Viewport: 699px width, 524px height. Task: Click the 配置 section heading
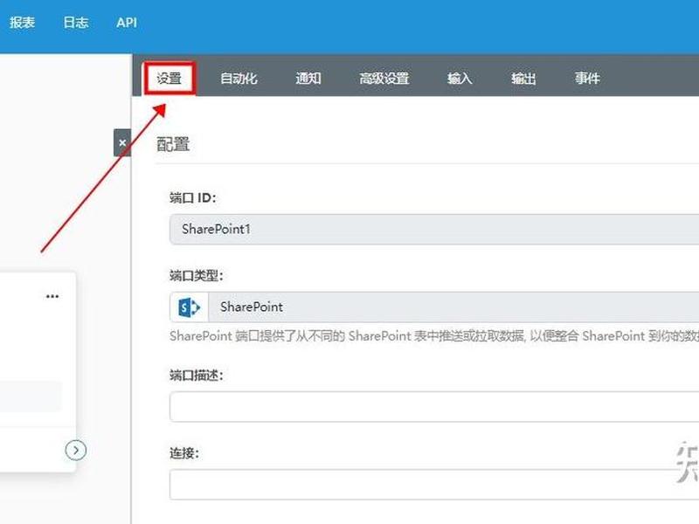coord(173,144)
